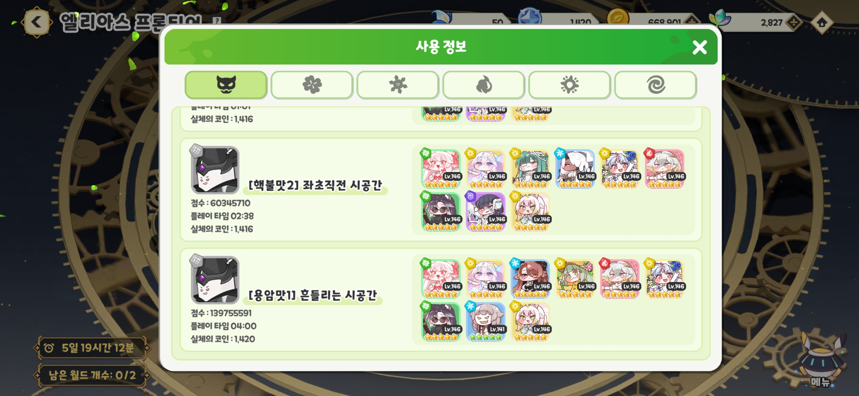Select the fire flame element tab

pyautogui.click(x=483, y=85)
